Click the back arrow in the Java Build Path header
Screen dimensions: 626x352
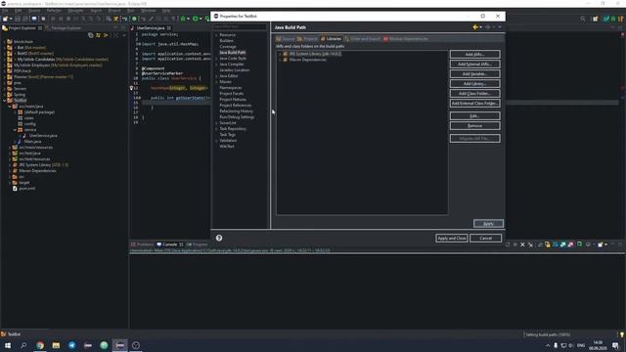point(475,27)
